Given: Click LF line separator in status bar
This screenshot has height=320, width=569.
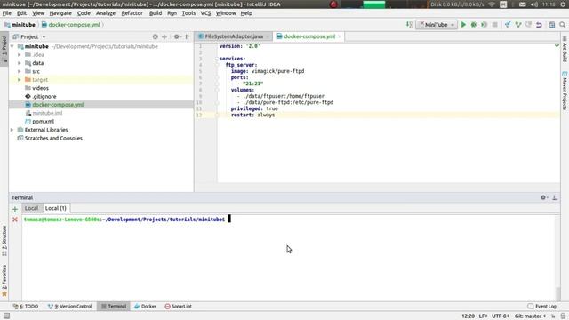Looking at the screenshot, I should 483,316.
